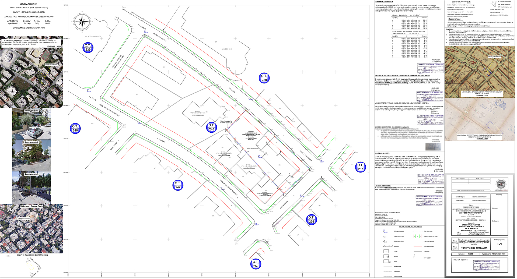Click the ΣΗΜΕΙΩΣΗ notes heading
Image resolution: width=517 pixels, height=279 pixels.
450,29
